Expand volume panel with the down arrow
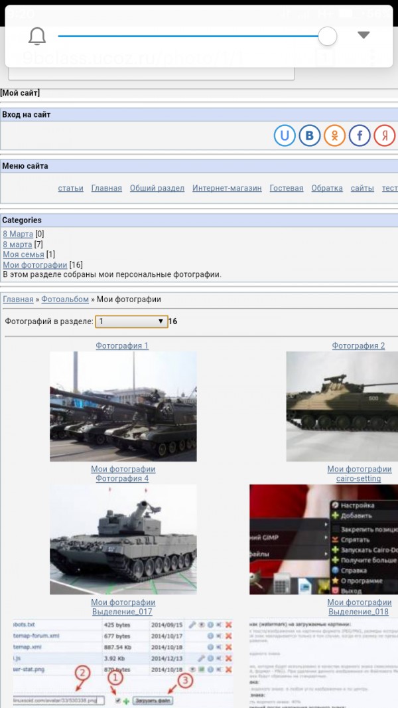The height and width of the screenshot is (708, 398). pos(364,35)
